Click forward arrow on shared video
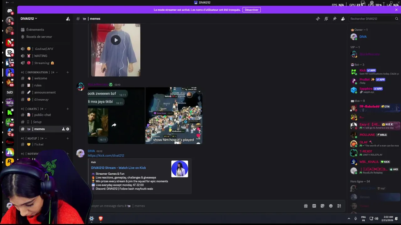401x225 pixels. 114,125
